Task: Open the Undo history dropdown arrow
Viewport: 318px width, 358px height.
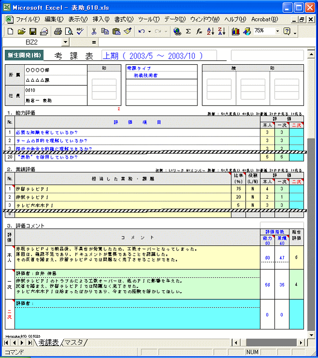Action: (x=150, y=31)
